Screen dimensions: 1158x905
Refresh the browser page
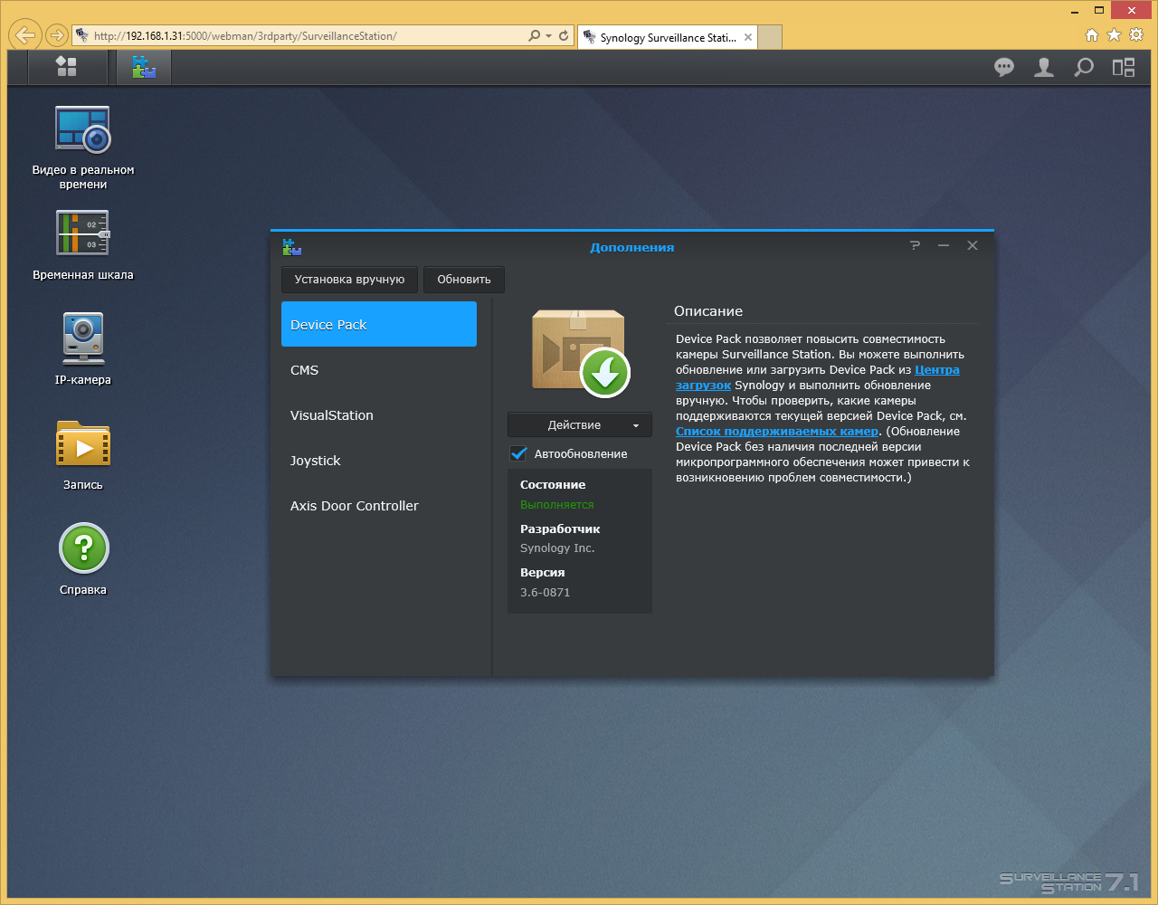(564, 36)
